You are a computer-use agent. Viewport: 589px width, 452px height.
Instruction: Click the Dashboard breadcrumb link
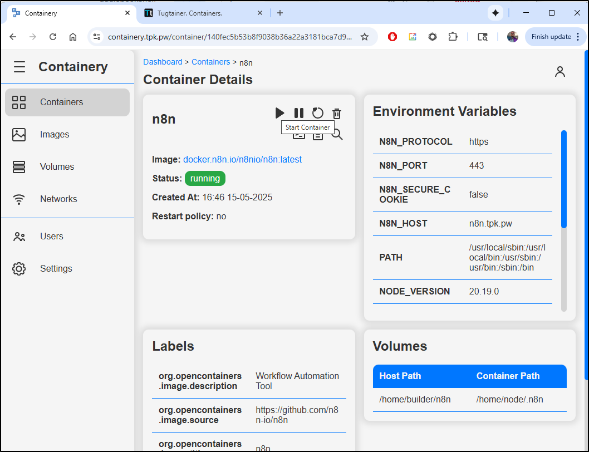pos(163,62)
